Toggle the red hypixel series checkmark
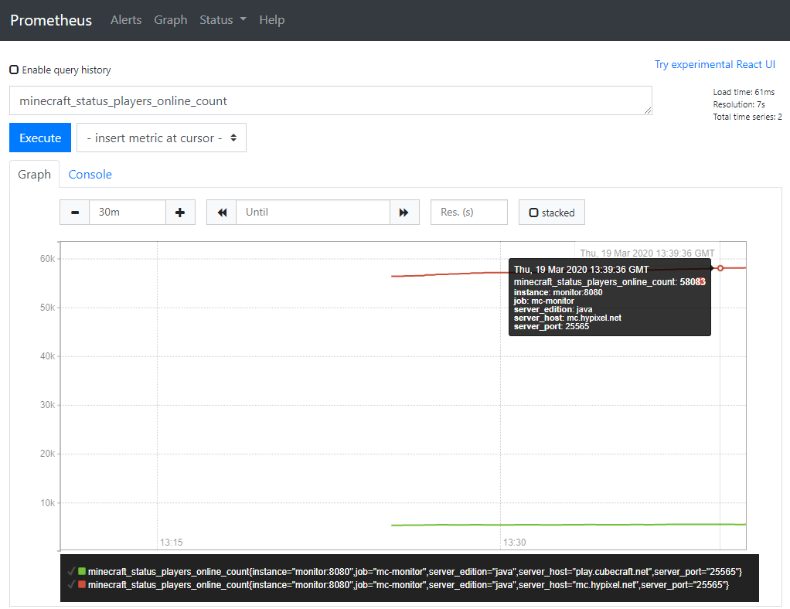790x609 pixels. [x=71, y=585]
